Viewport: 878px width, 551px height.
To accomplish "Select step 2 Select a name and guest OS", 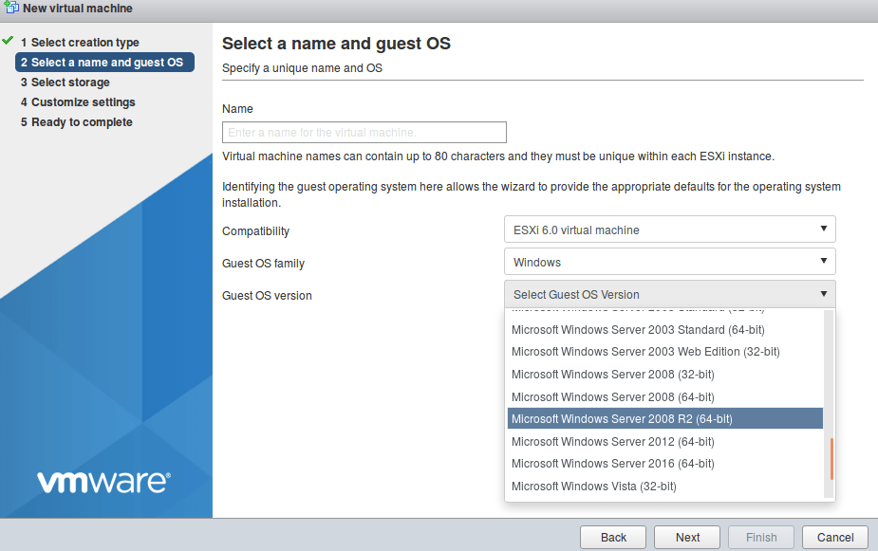I will [x=104, y=62].
